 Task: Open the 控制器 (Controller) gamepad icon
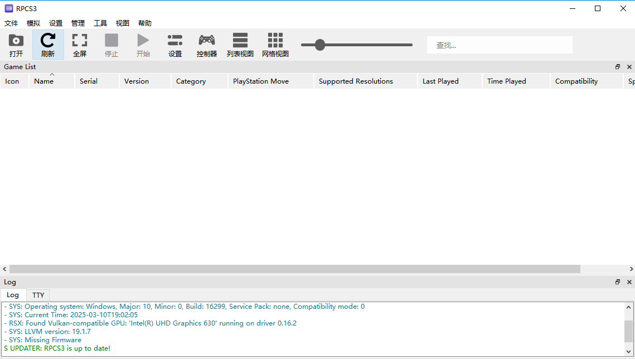[x=207, y=41]
